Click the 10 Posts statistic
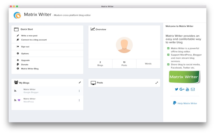 pos(124,64)
